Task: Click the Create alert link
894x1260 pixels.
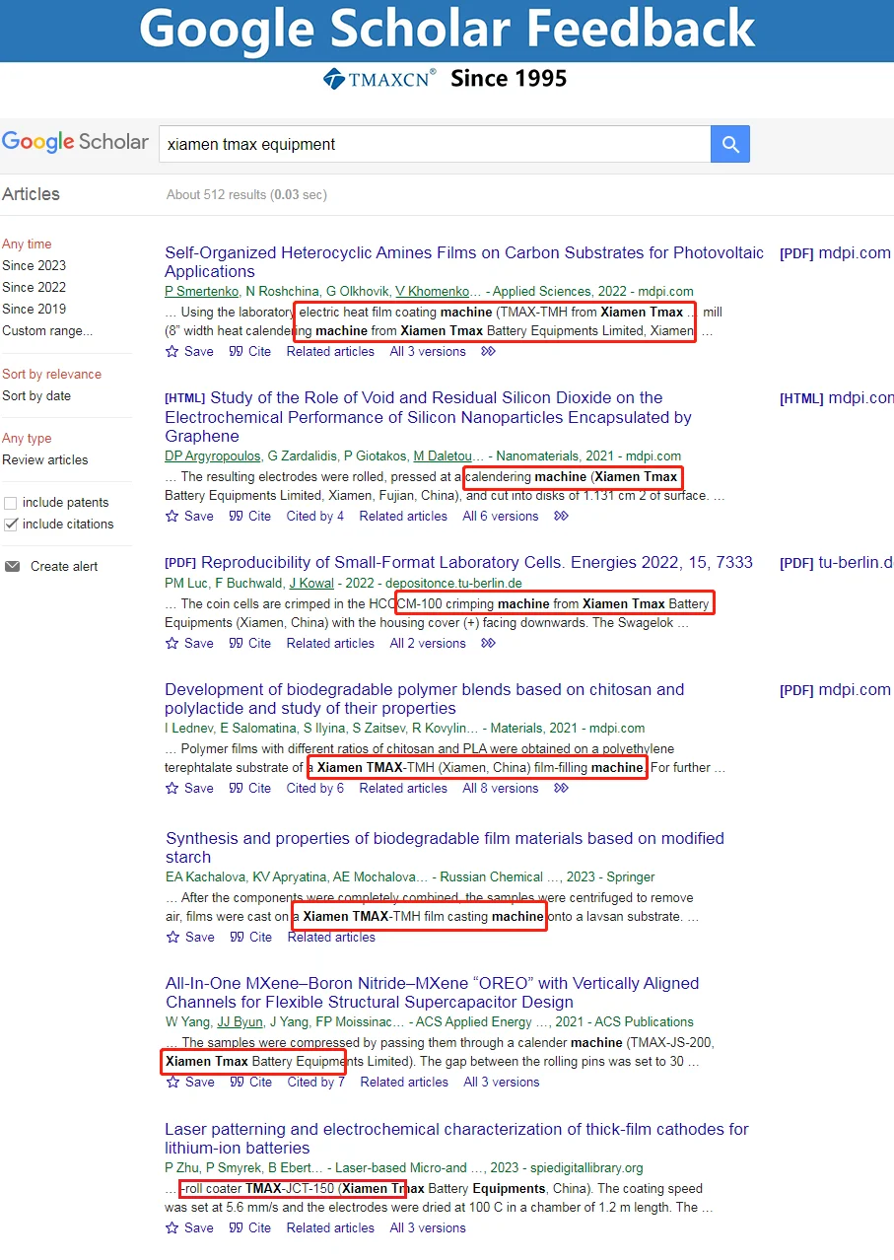Action: [x=64, y=566]
